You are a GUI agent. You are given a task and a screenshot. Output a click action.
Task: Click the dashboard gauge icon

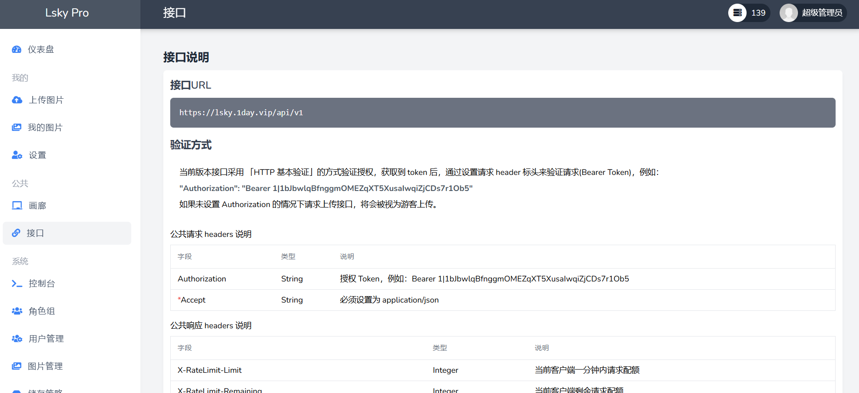(x=17, y=50)
